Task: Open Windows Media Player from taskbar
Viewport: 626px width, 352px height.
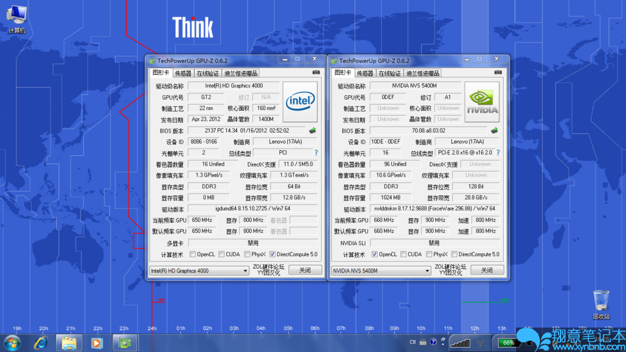Action: [x=96, y=343]
